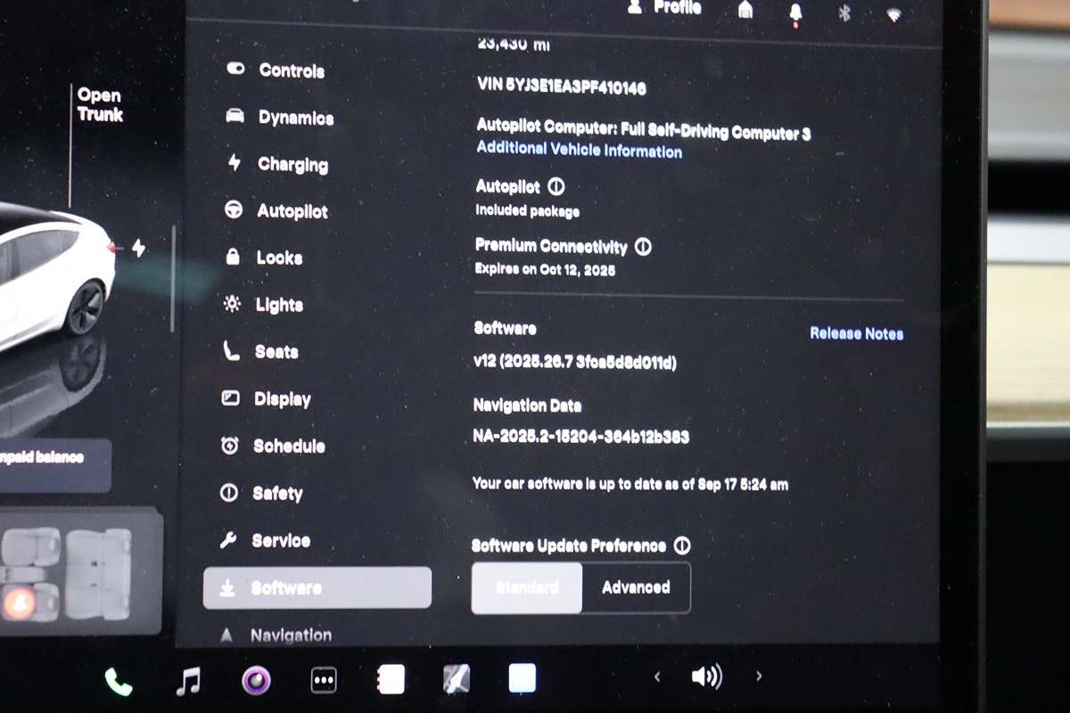Tap the charge port lightning icon

pos(138,248)
